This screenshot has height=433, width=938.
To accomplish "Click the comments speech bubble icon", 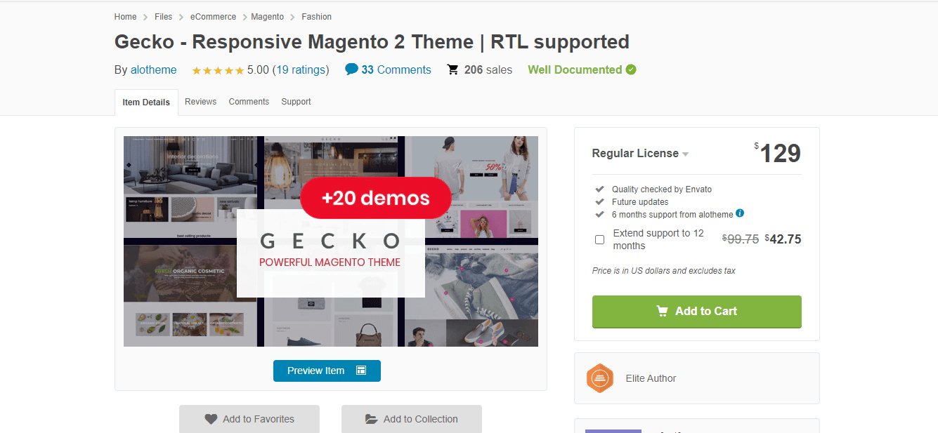I will point(351,69).
